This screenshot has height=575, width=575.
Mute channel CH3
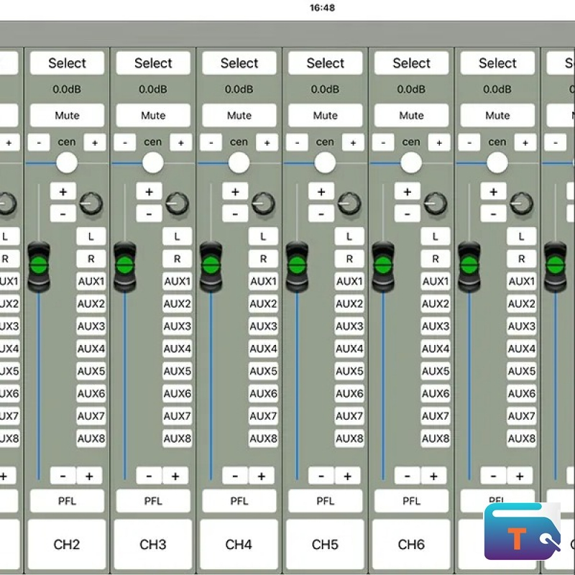(x=153, y=116)
